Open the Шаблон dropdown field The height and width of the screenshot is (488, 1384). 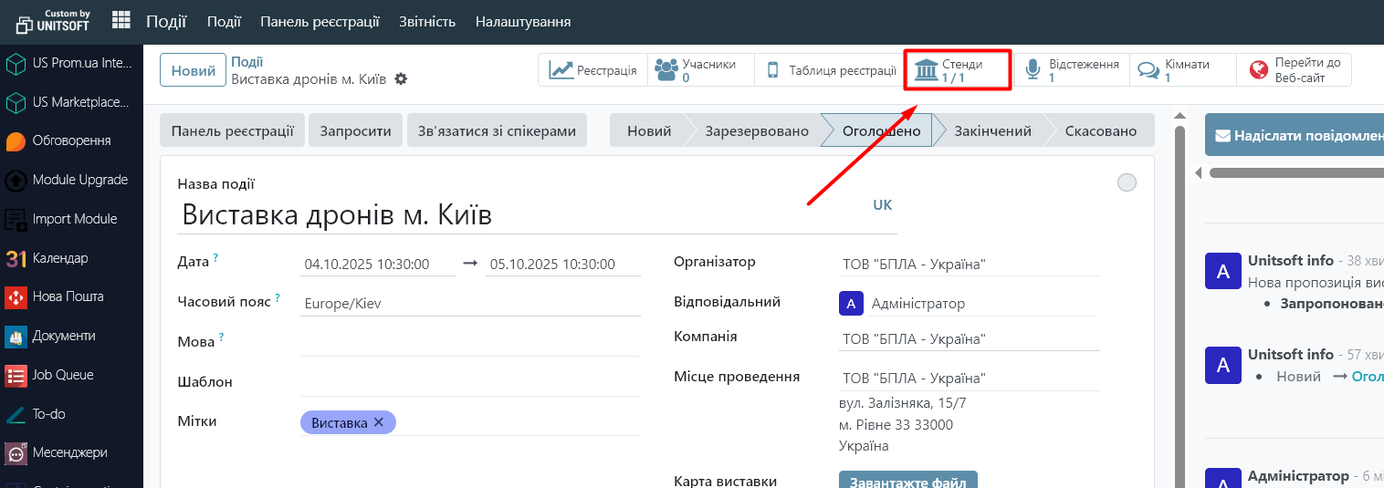click(x=470, y=383)
